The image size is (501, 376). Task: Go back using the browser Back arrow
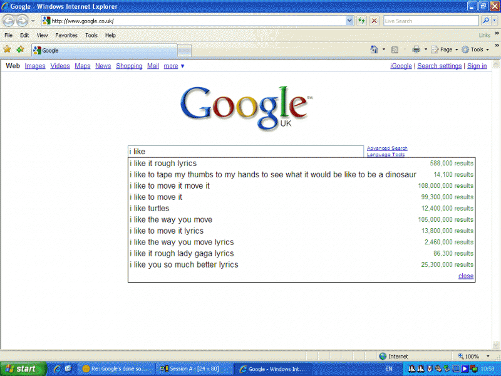click(9, 21)
